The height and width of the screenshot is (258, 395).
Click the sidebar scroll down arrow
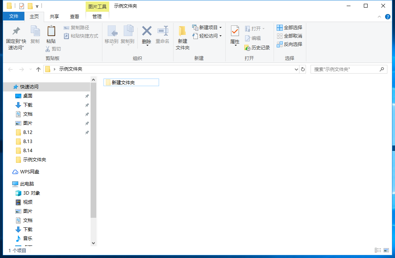point(94,243)
